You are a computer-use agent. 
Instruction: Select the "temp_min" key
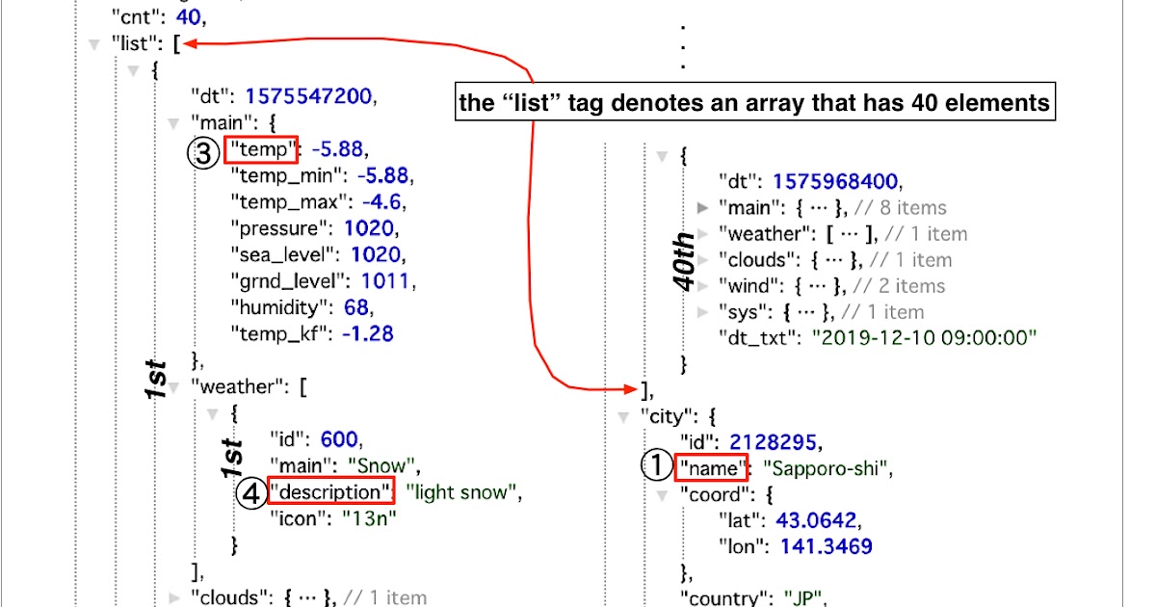288,175
